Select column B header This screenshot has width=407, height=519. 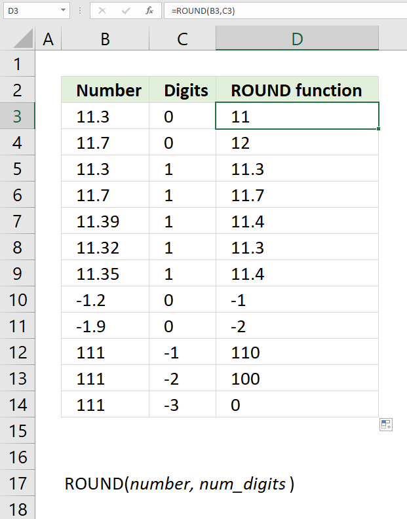[106, 39]
